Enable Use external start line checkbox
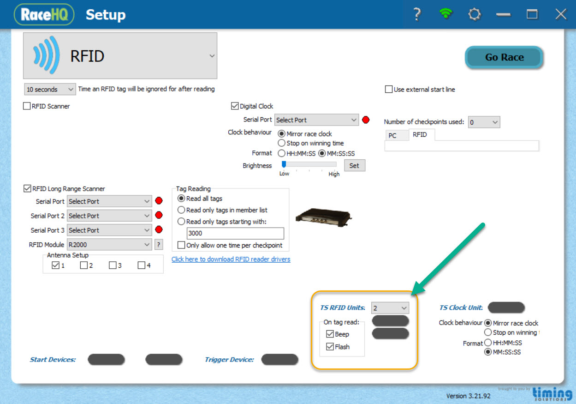The width and height of the screenshot is (576, 404). (x=389, y=90)
